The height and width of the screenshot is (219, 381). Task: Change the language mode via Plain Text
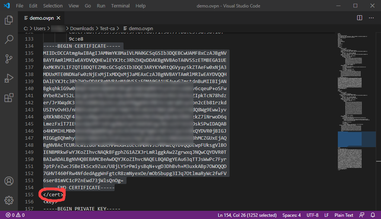click(343, 215)
